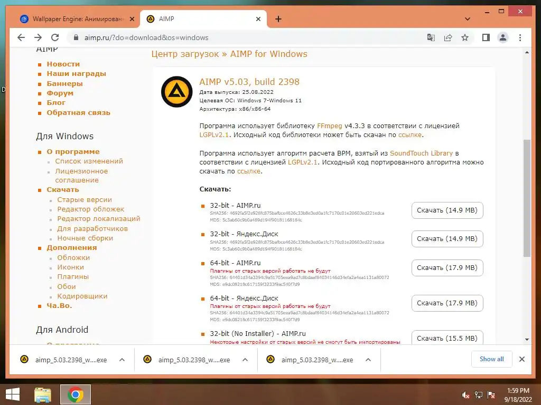Open Список изменений link
This screenshot has width=541, height=405.
pyautogui.click(x=89, y=161)
